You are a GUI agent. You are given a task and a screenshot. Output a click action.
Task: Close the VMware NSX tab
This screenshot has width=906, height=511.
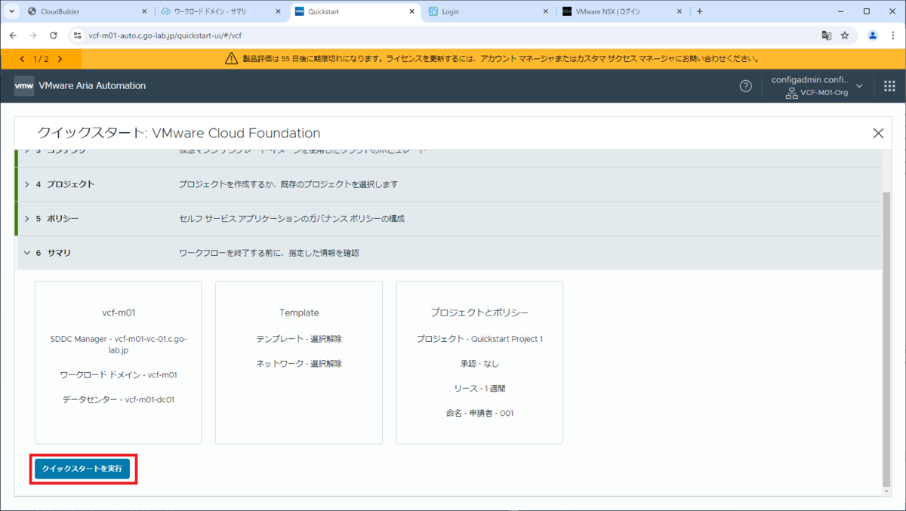coord(679,11)
